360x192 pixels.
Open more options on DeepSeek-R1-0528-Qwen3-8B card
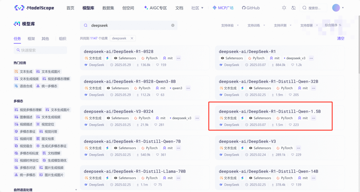(188, 88)
